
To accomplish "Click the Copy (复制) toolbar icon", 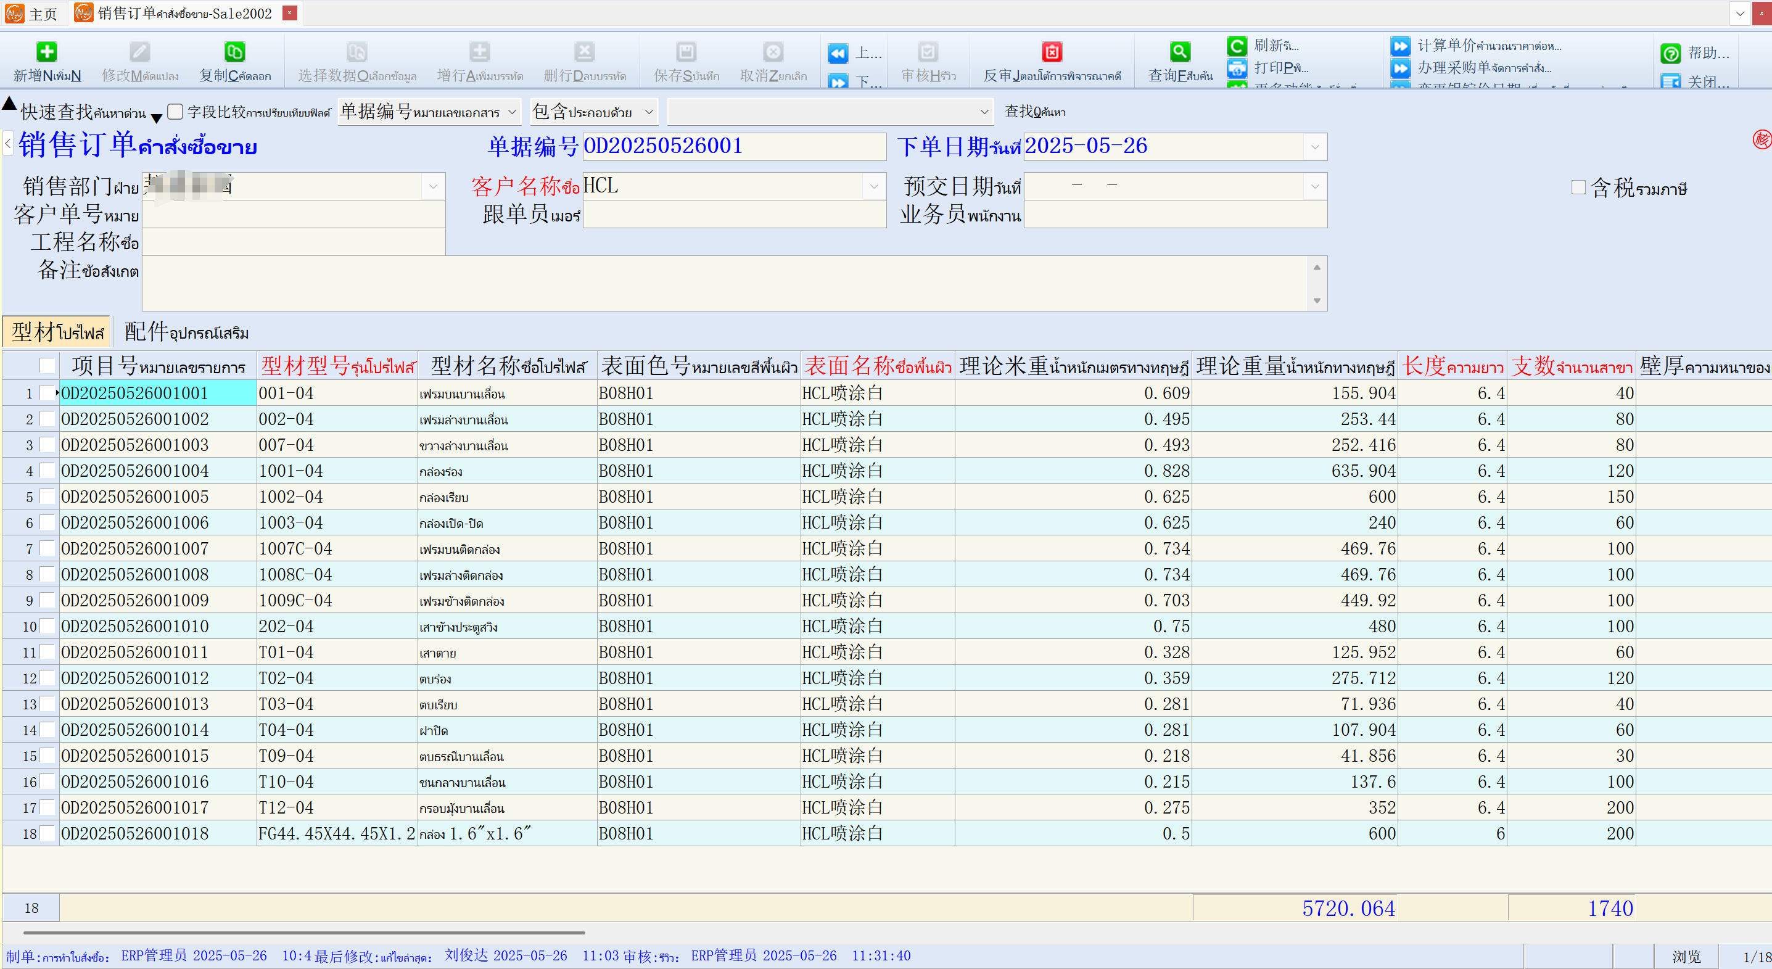I will tap(234, 52).
